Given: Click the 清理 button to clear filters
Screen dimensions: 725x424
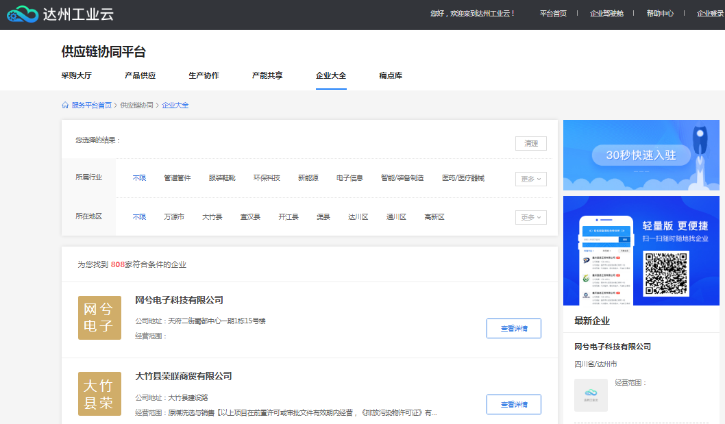Looking at the screenshot, I should tap(530, 143).
